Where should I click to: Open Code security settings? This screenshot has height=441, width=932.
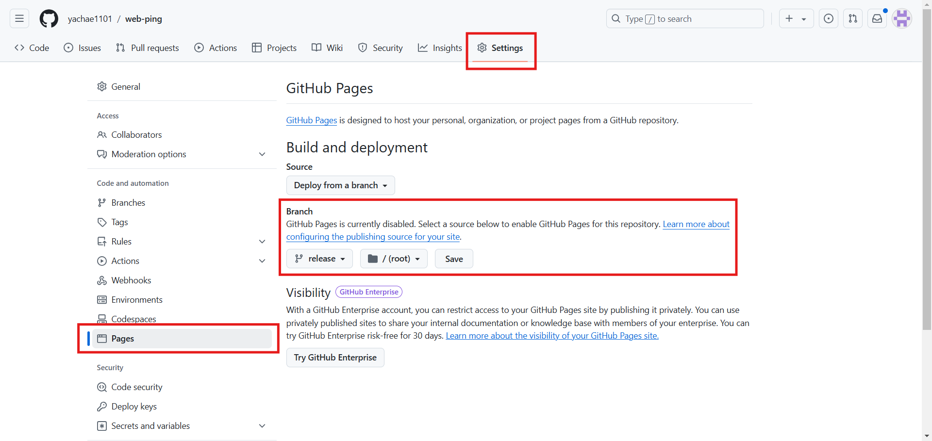182,387
